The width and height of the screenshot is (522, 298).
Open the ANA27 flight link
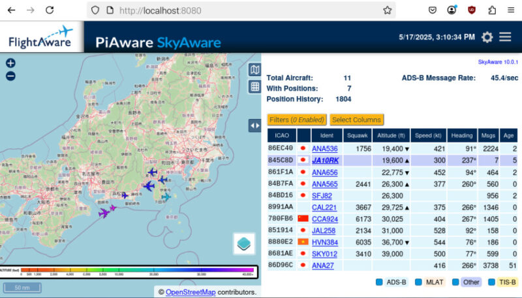pyautogui.click(x=323, y=265)
